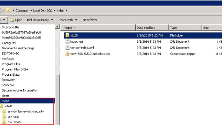Click the navigation pane scrollbar thumb
This screenshot has width=222, height=125.
pos(57,99)
